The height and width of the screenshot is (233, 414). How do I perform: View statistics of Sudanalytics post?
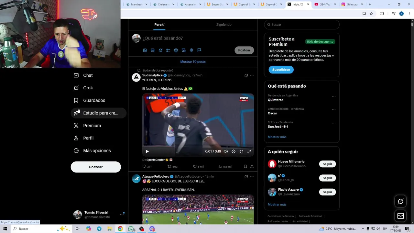click(225, 166)
